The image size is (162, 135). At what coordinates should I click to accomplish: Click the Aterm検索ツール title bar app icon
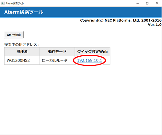tap(3, 3)
